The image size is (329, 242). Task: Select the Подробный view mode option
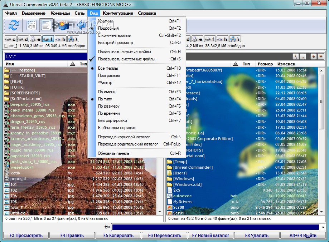click(137, 28)
